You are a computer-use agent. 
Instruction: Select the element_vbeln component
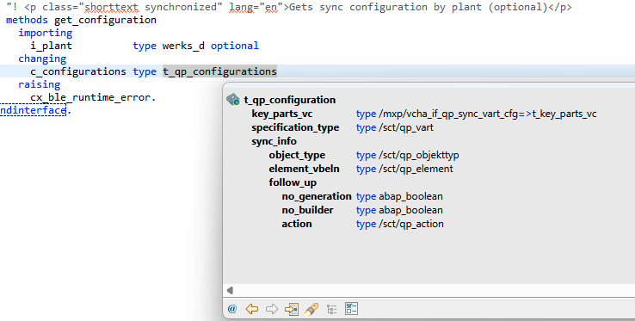[304, 169]
